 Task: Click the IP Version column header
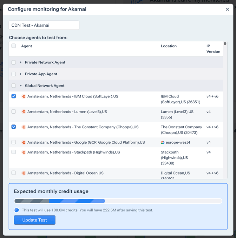213,49
